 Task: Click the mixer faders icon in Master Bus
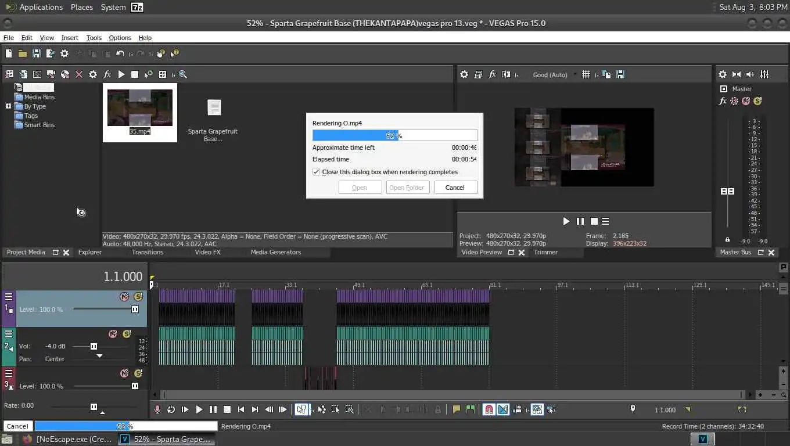point(764,74)
